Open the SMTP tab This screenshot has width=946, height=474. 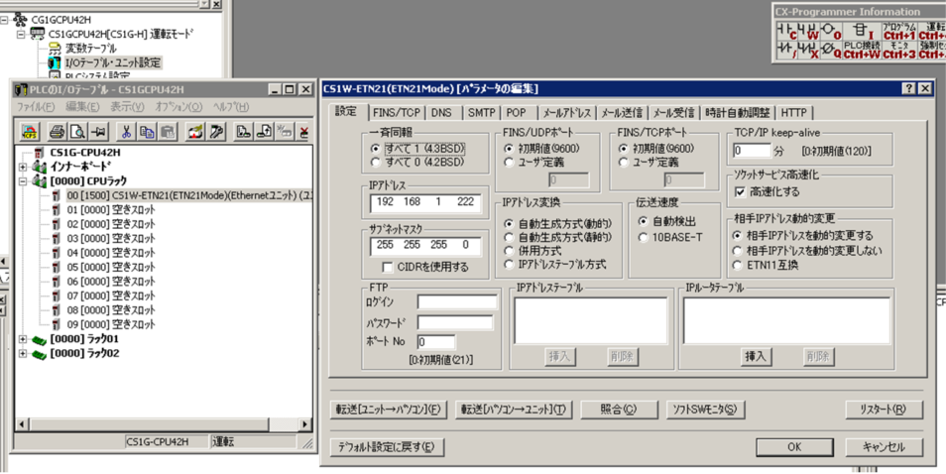pos(481,113)
